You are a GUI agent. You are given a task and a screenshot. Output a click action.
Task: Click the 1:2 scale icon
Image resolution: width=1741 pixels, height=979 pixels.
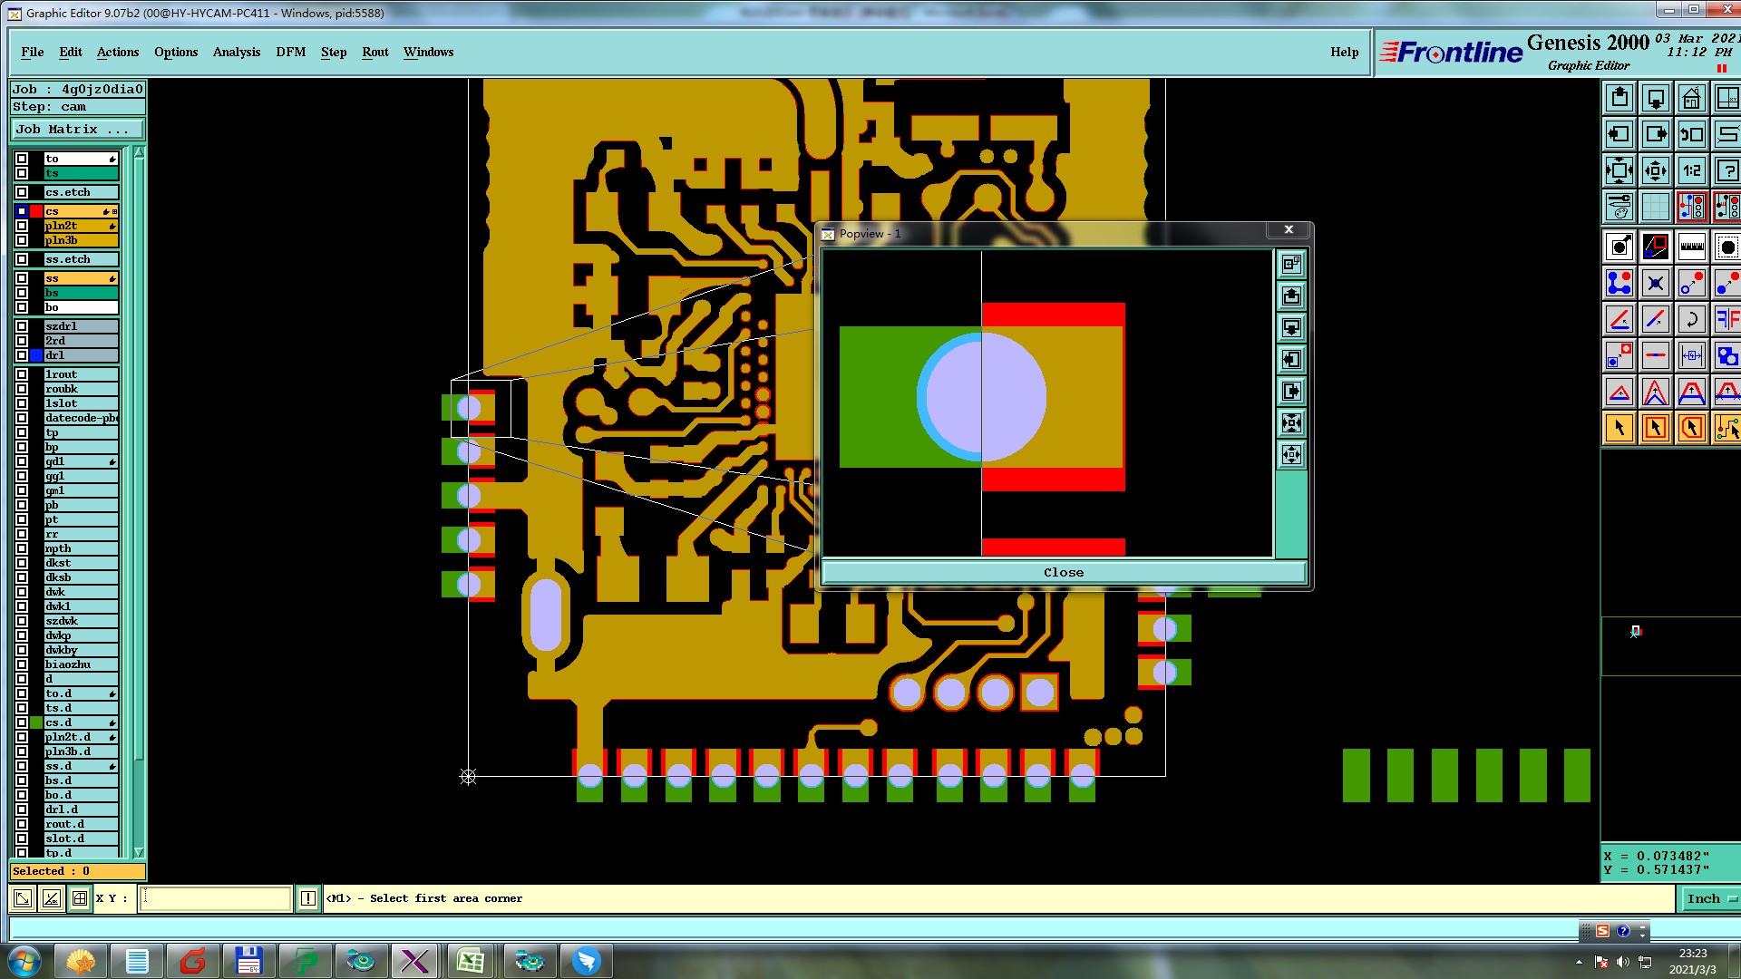1692,170
